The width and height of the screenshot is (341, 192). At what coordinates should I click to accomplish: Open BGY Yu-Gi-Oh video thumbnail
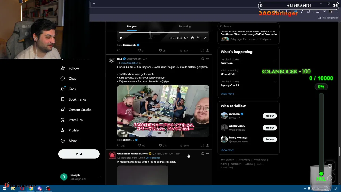163,111
